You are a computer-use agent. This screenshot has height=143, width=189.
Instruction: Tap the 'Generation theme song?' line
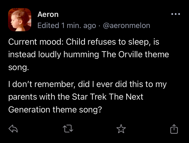(x=55, y=110)
